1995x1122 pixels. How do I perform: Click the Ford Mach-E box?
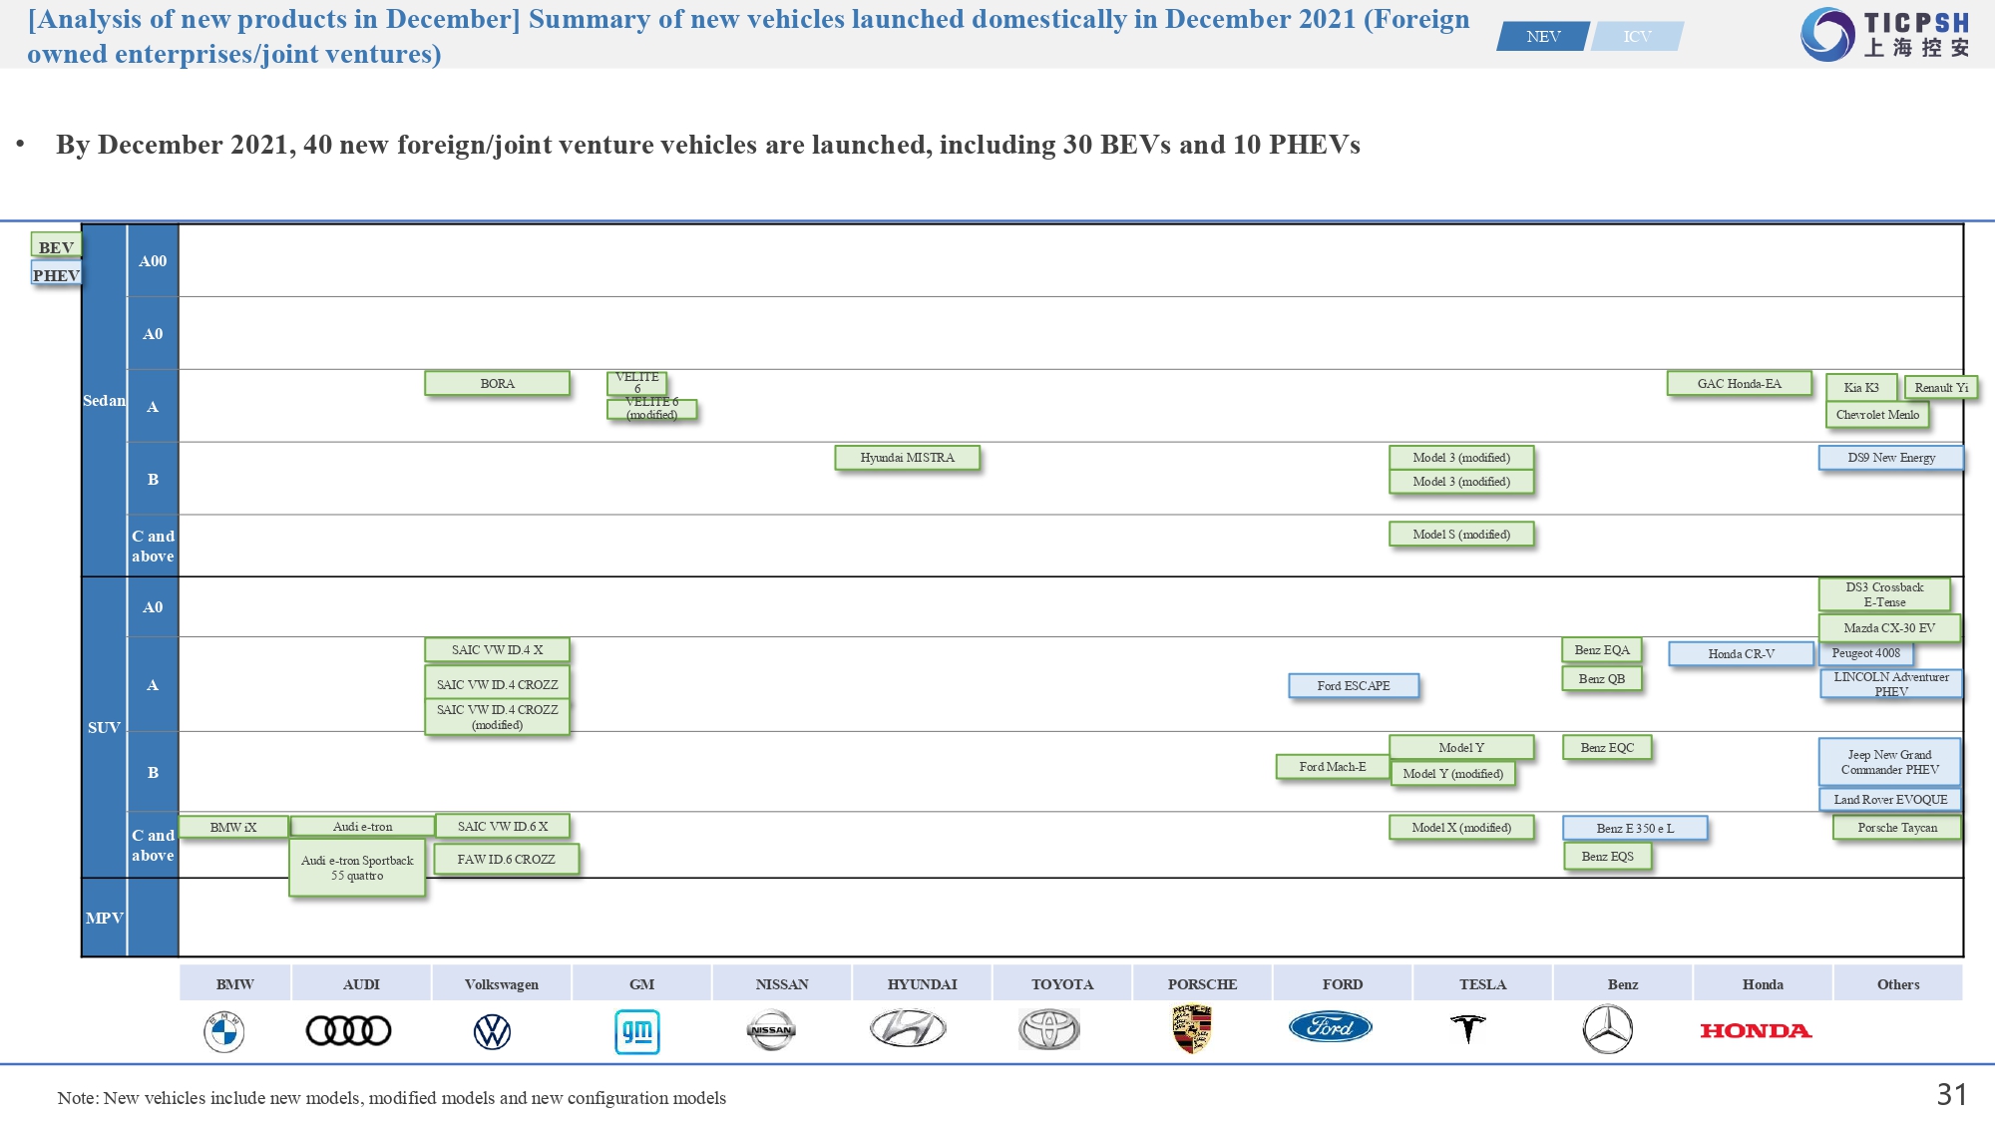point(1332,767)
